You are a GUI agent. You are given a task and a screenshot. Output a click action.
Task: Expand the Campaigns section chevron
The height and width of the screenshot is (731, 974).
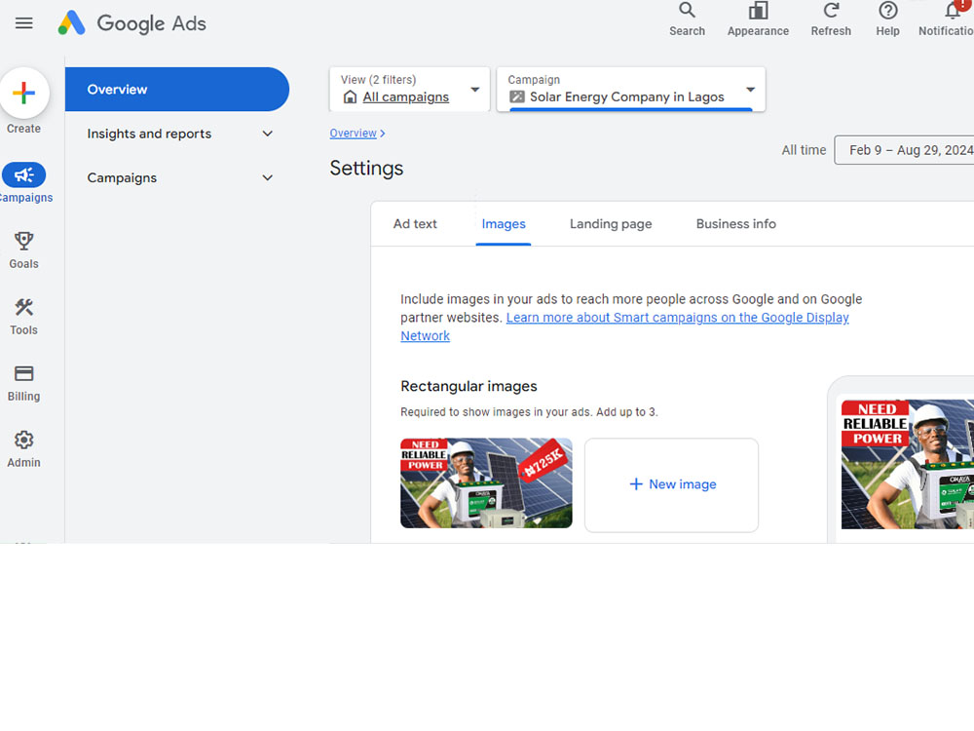[267, 177]
